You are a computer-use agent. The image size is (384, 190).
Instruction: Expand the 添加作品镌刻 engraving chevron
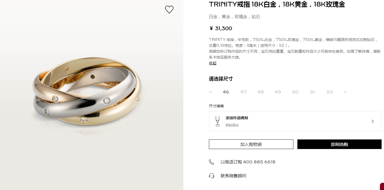coord(373,121)
